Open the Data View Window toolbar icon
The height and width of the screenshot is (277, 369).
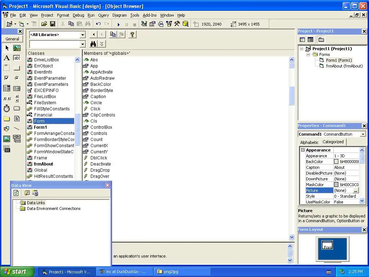[186, 24]
